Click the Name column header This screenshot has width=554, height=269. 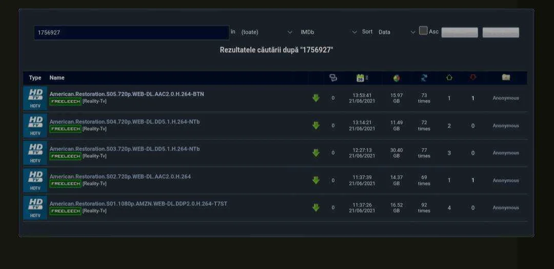[57, 78]
